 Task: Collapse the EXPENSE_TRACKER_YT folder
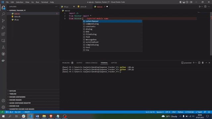(17, 10)
